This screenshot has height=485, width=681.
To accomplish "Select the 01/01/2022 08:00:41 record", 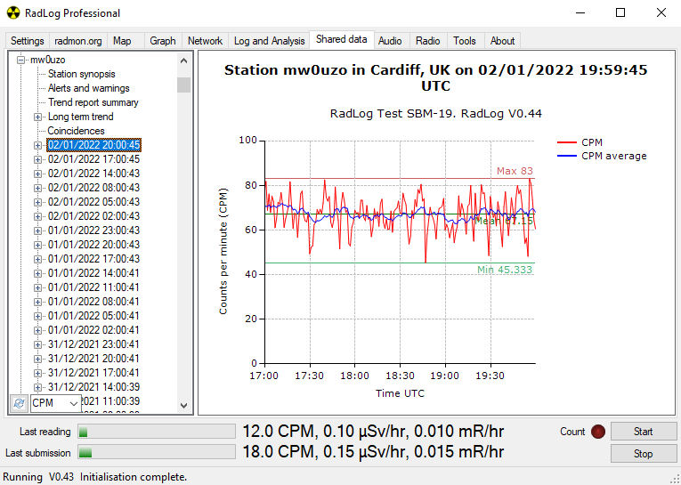I will (x=93, y=302).
